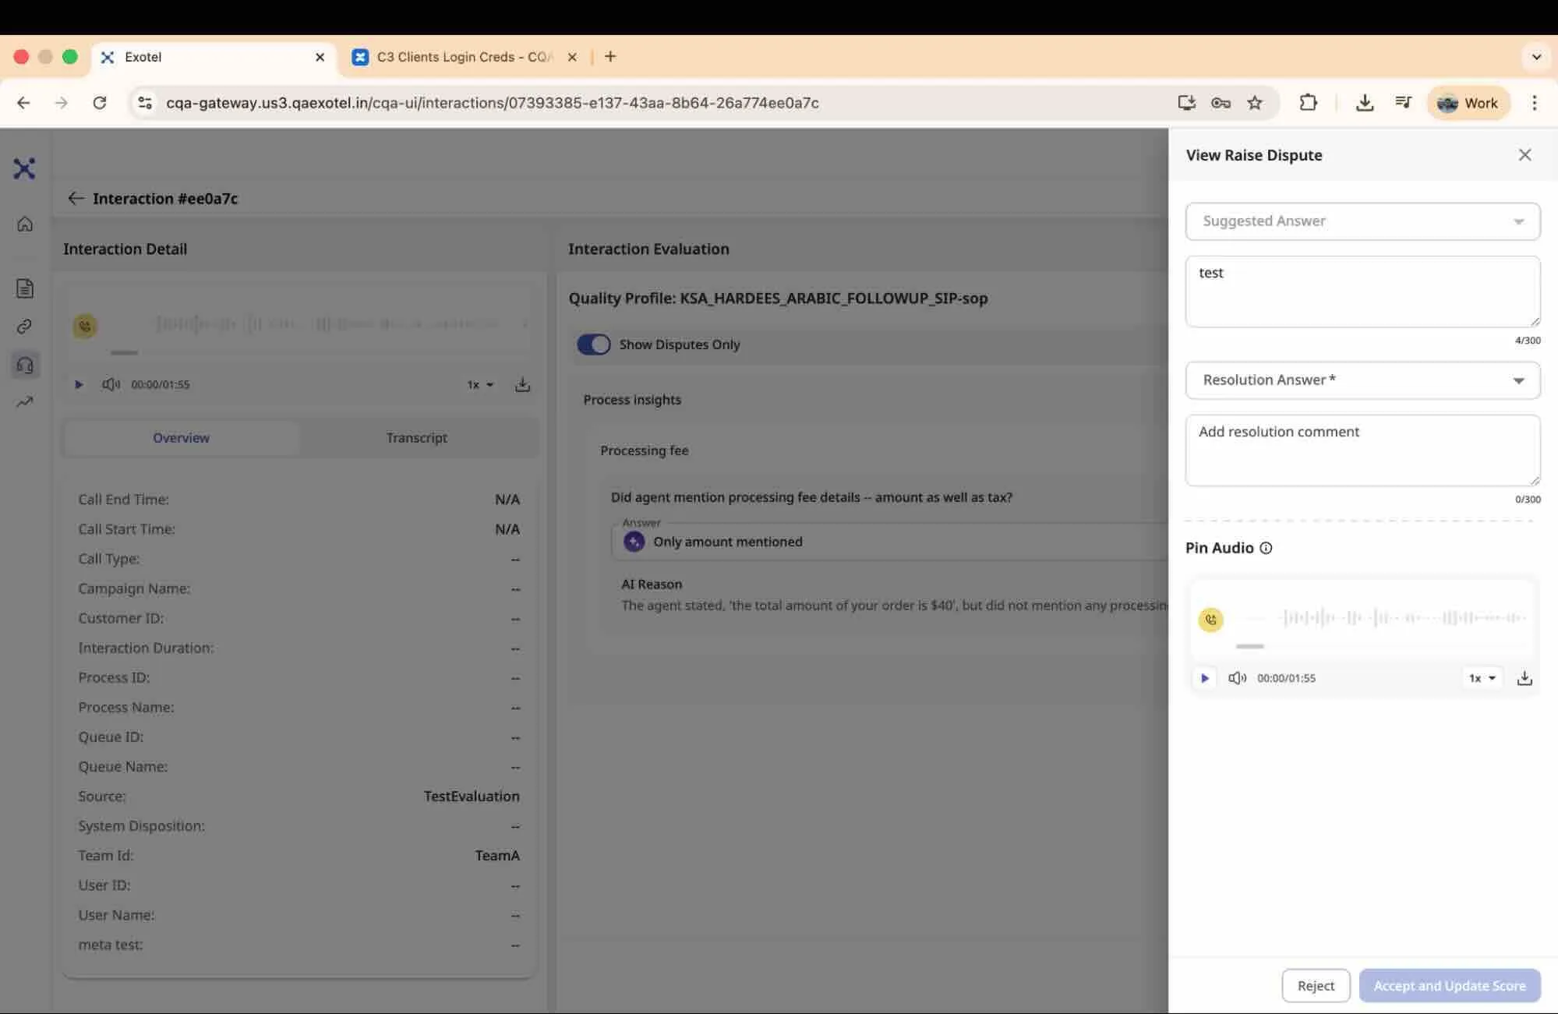
Task: Open Chrome three-dot menu
Action: (x=1534, y=103)
